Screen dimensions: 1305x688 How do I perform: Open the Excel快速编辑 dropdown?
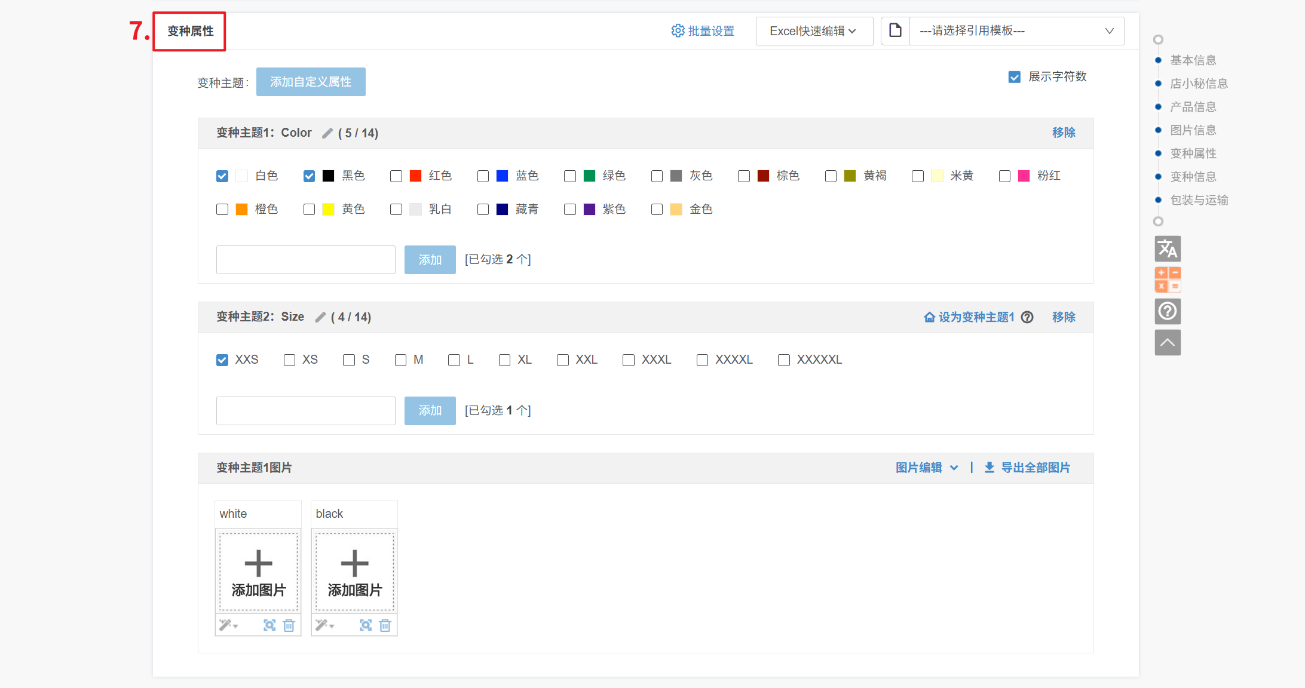click(814, 31)
